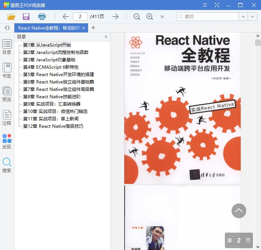Click the round back-to-top arrow button
The image size is (261, 250).
click(239, 210)
